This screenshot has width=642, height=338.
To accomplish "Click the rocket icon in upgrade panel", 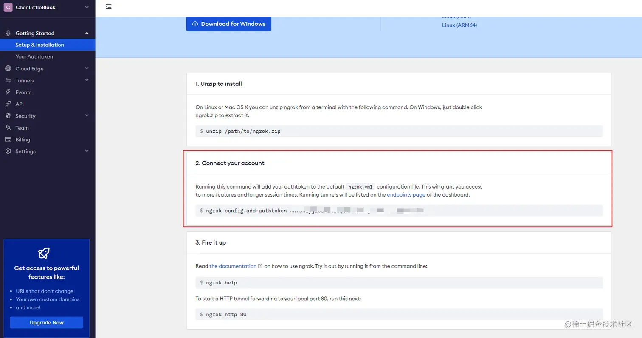I will (44, 253).
